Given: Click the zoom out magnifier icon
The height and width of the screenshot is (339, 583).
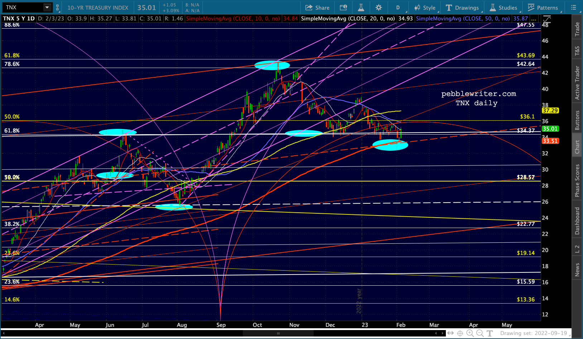Looking at the screenshot, I should (x=480, y=333).
